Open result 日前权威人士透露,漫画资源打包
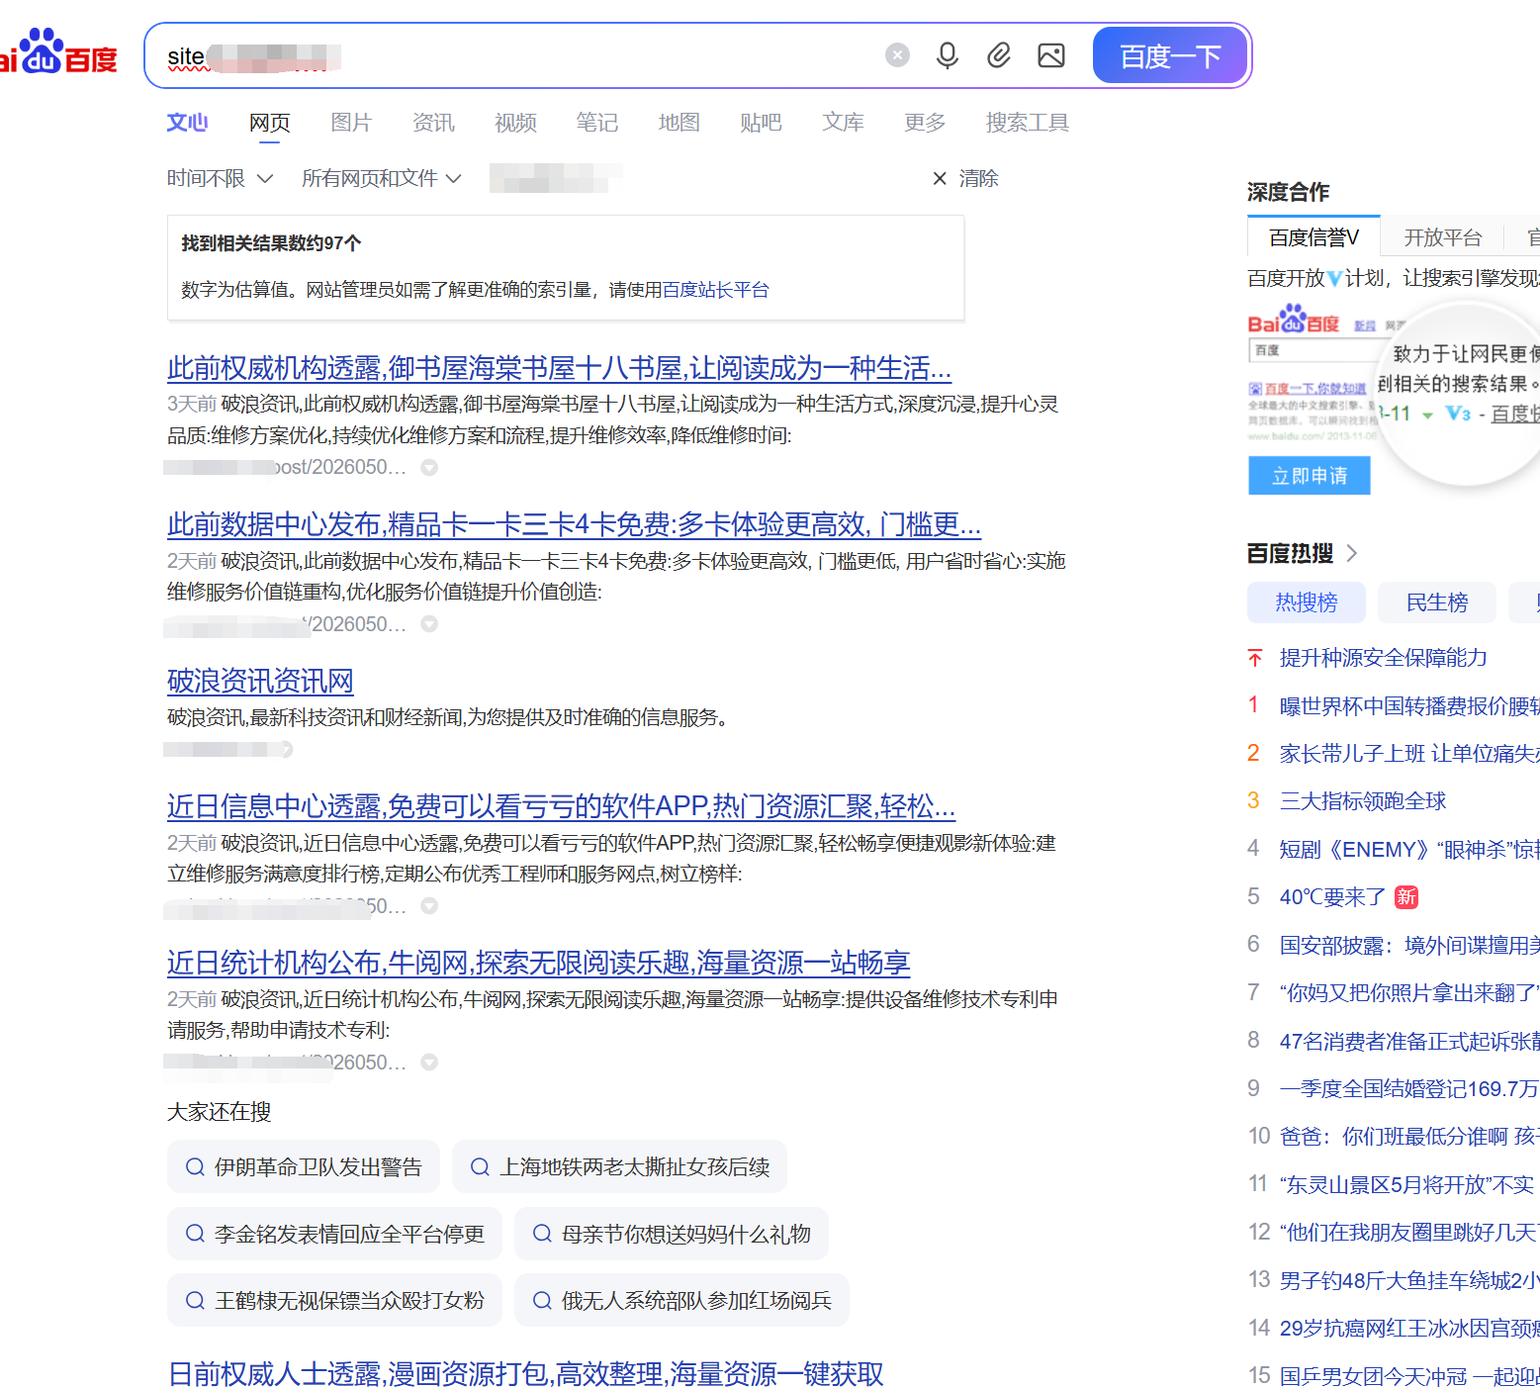The image size is (1540, 1388). [525, 1374]
